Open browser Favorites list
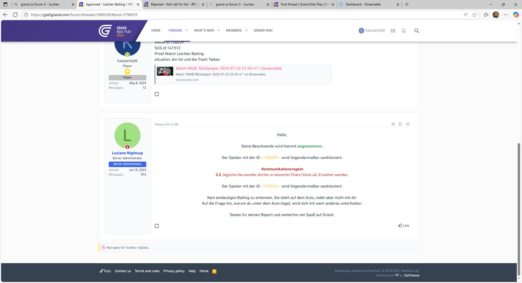The height and width of the screenshot is (283, 522). click(x=486, y=15)
